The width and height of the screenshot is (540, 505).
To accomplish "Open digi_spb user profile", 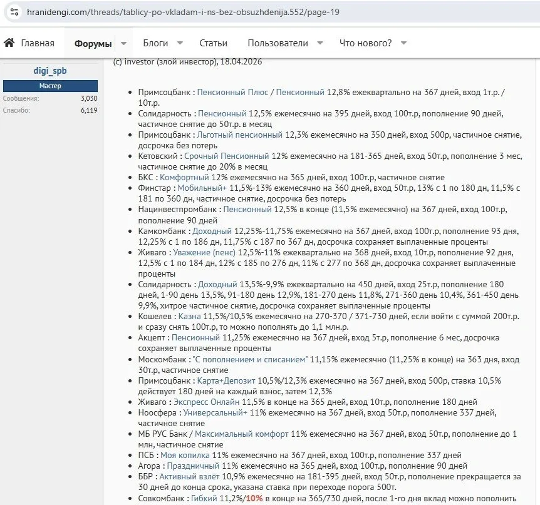I will pos(50,71).
